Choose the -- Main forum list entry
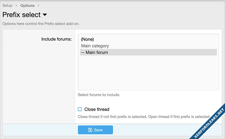Viewport: 225px width, 139px height. (94, 53)
